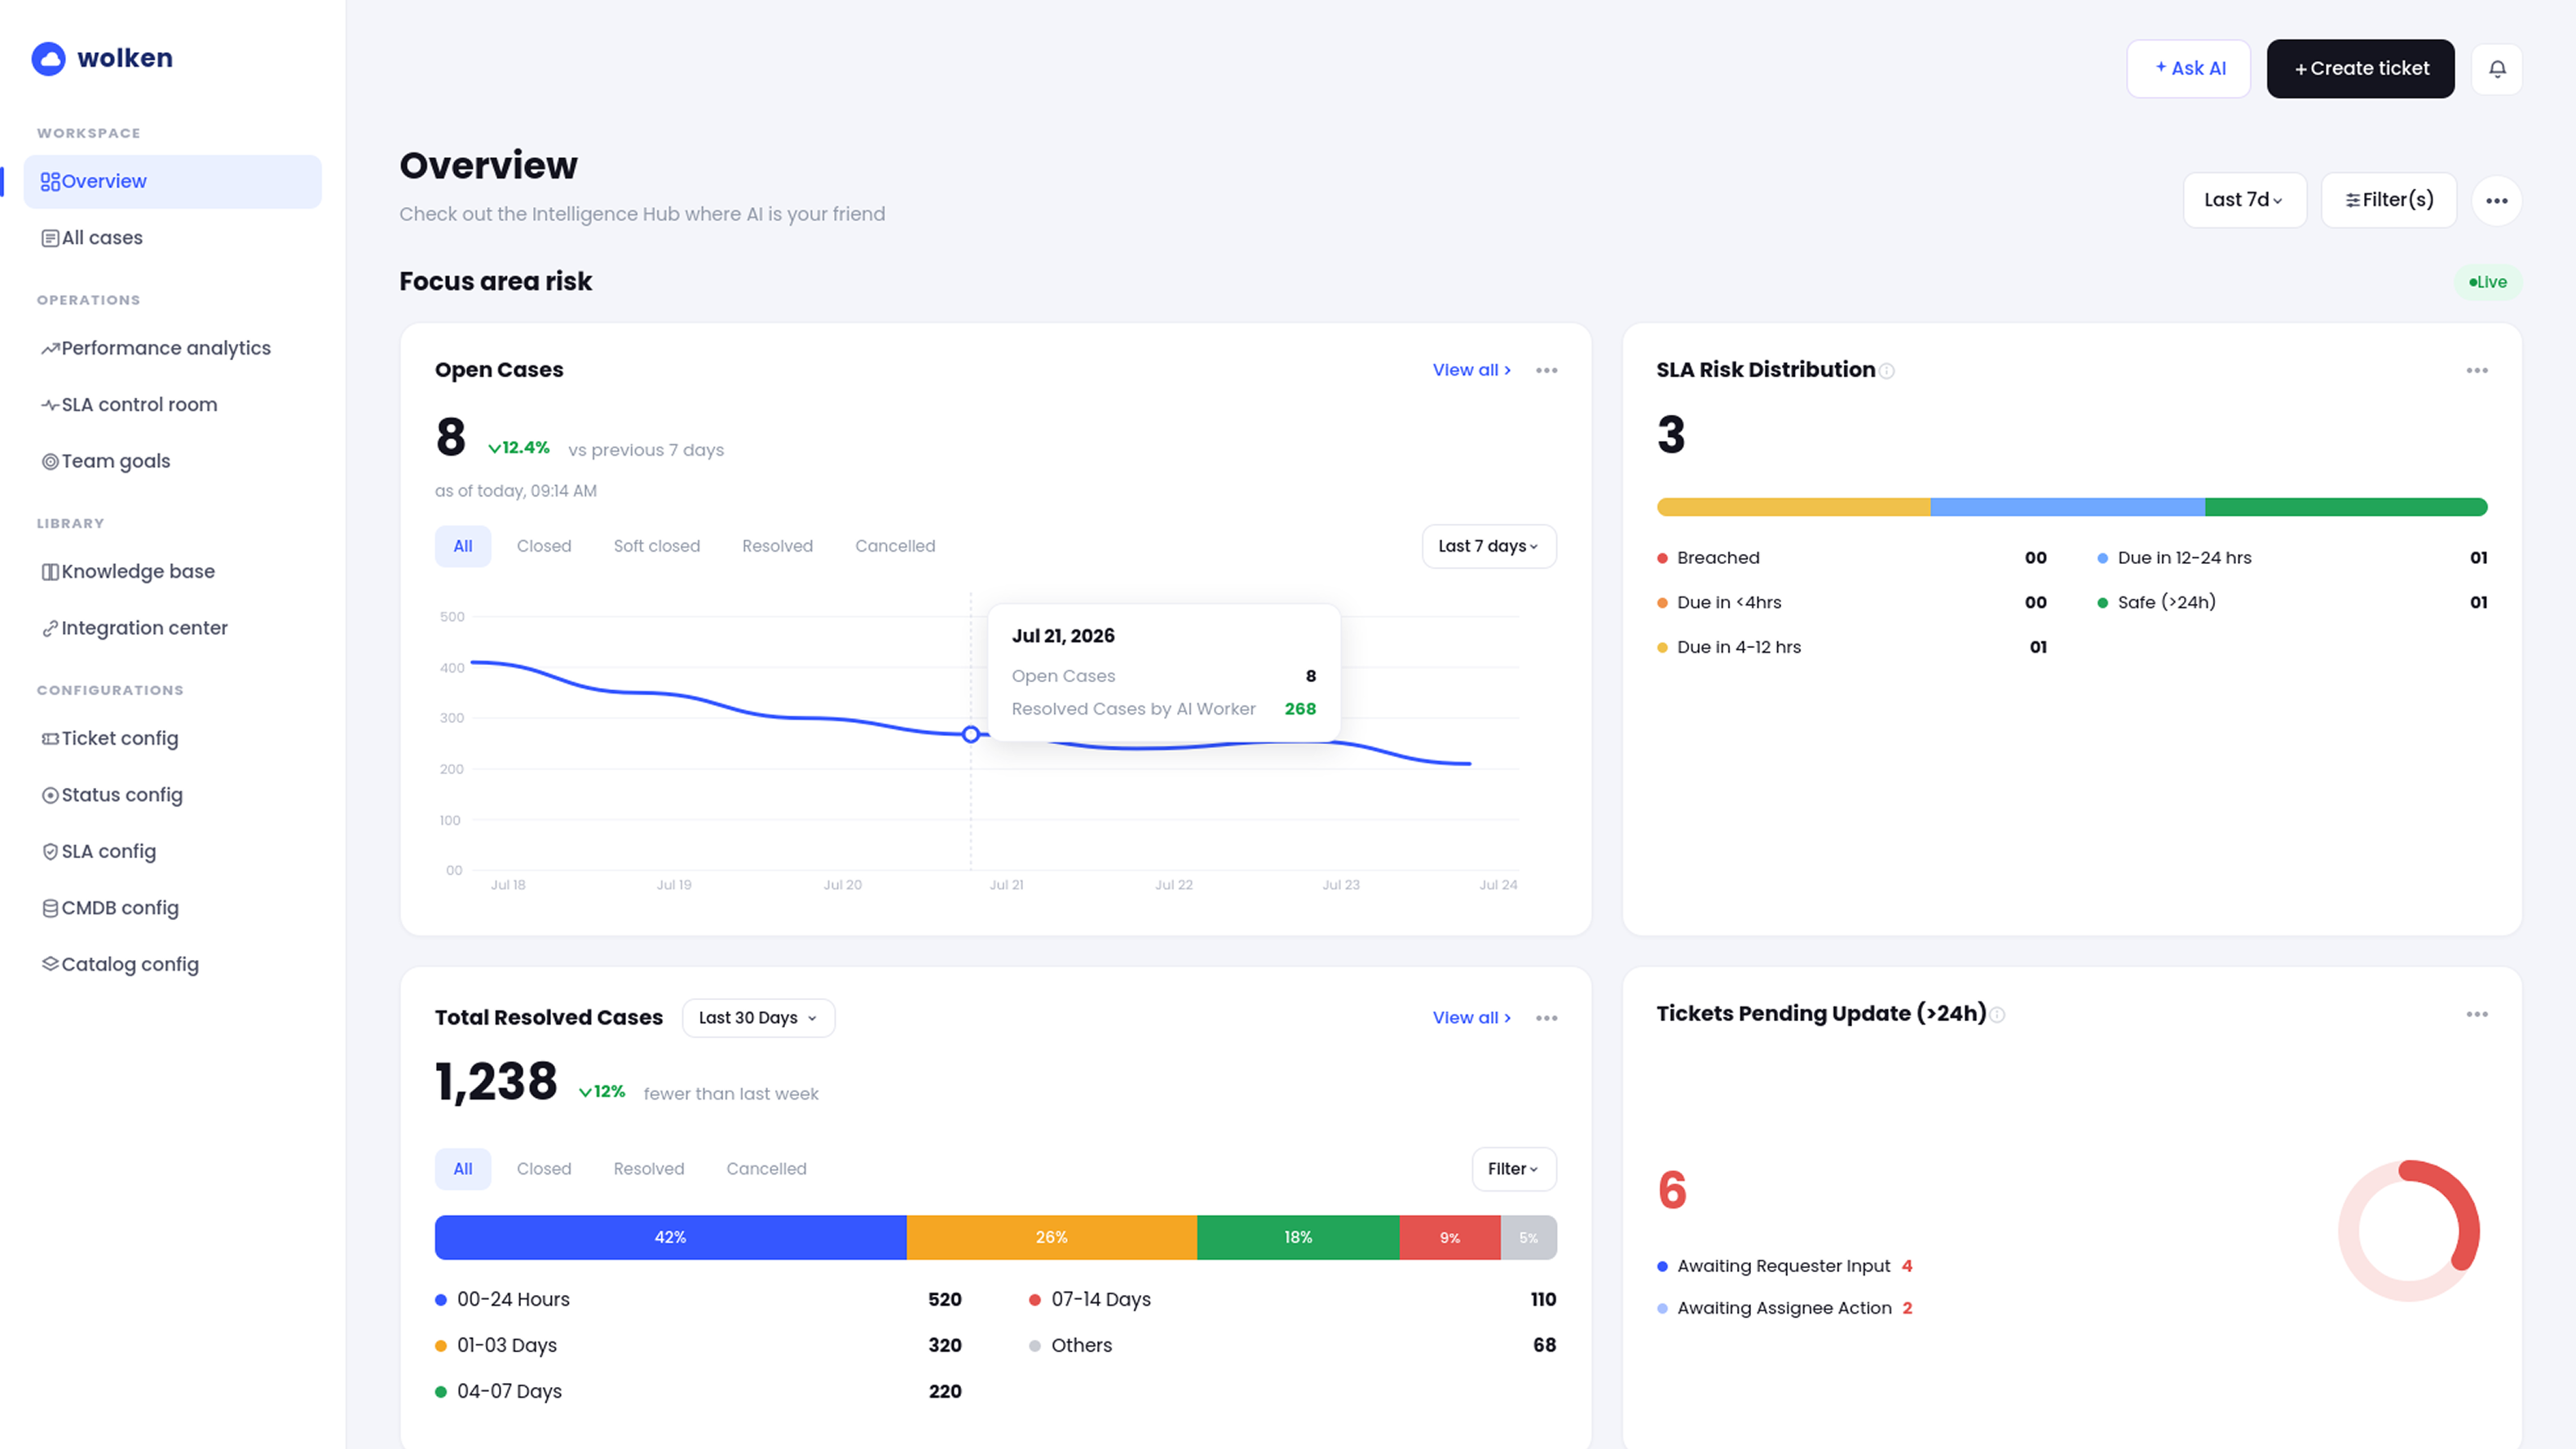Click the Knowledge base book icon

coord(50,572)
